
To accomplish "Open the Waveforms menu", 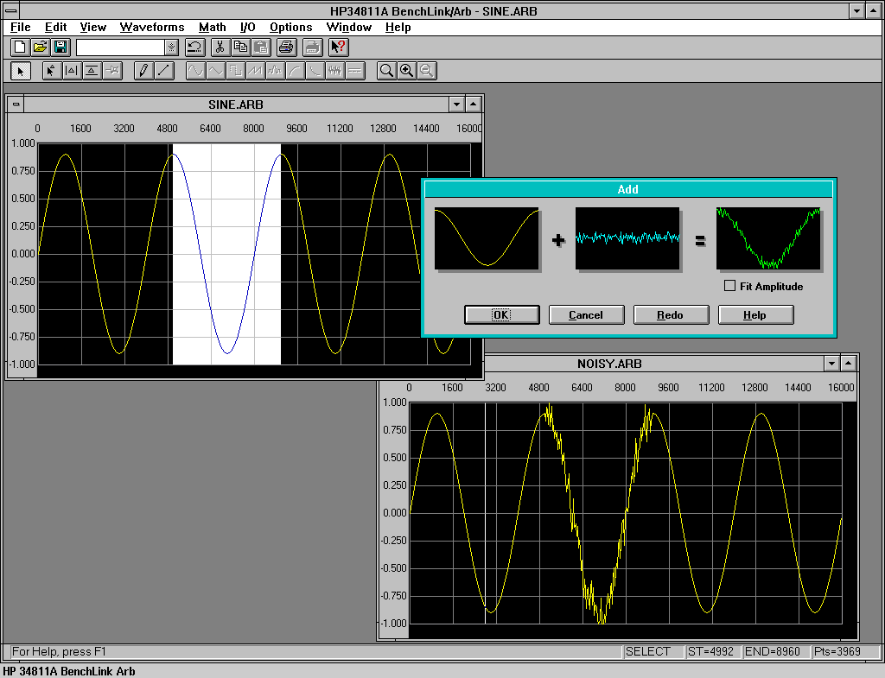I will pos(152,27).
